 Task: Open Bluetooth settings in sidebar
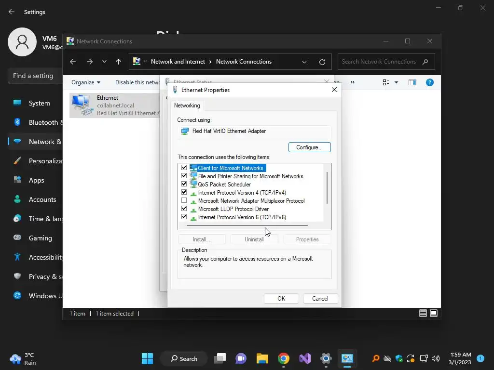click(36, 122)
